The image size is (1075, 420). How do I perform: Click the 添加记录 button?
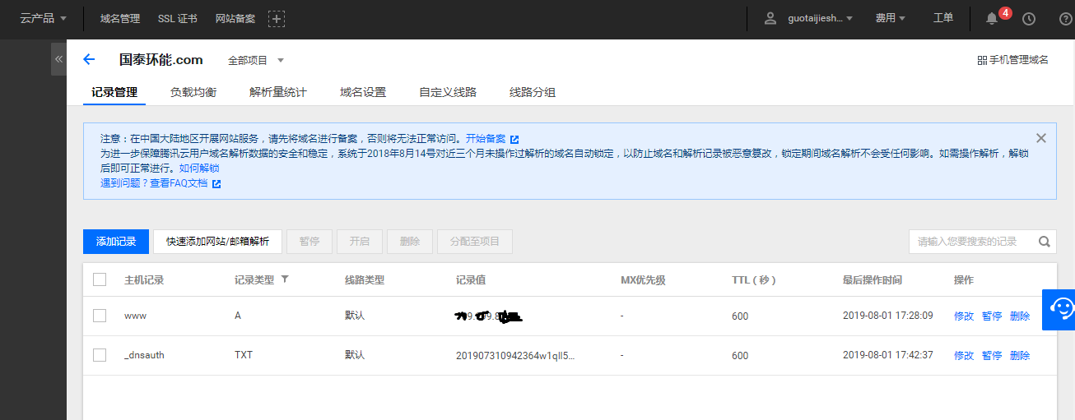click(116, 242)
